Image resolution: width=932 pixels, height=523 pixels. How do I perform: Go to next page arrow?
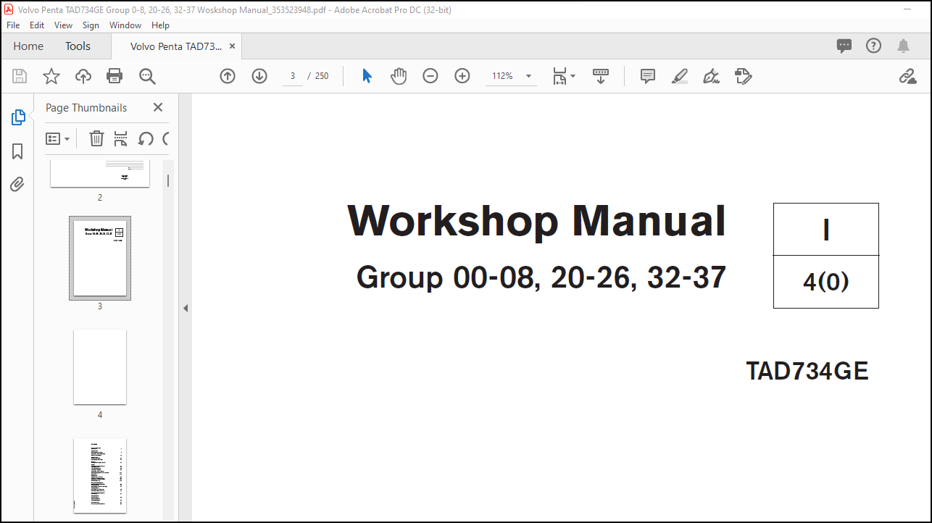259,76
